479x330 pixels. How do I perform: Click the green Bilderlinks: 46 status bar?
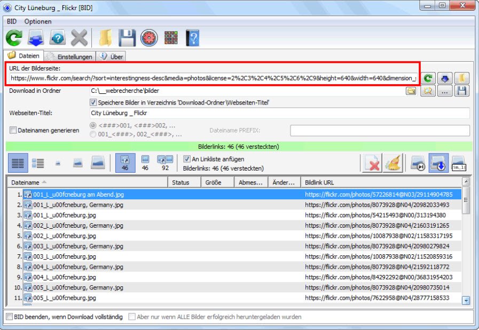coord(239,147)
